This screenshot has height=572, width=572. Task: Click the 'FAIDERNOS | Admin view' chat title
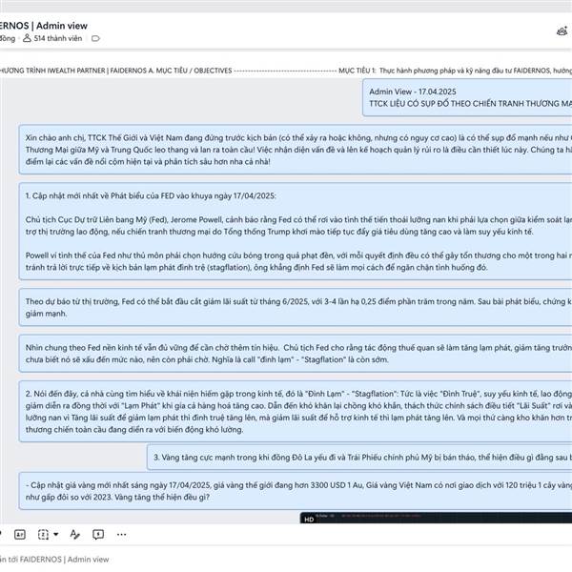(x=44, y=26)
